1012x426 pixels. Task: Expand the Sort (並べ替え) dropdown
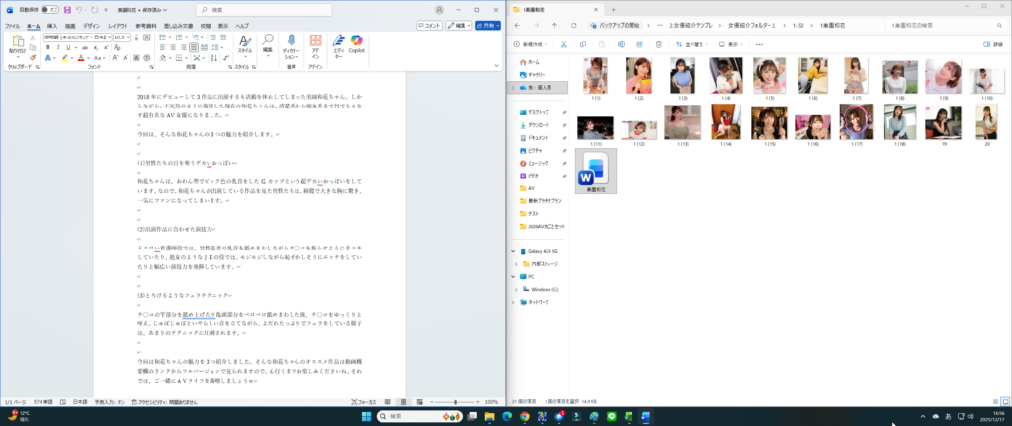click(x=689, y=44)
